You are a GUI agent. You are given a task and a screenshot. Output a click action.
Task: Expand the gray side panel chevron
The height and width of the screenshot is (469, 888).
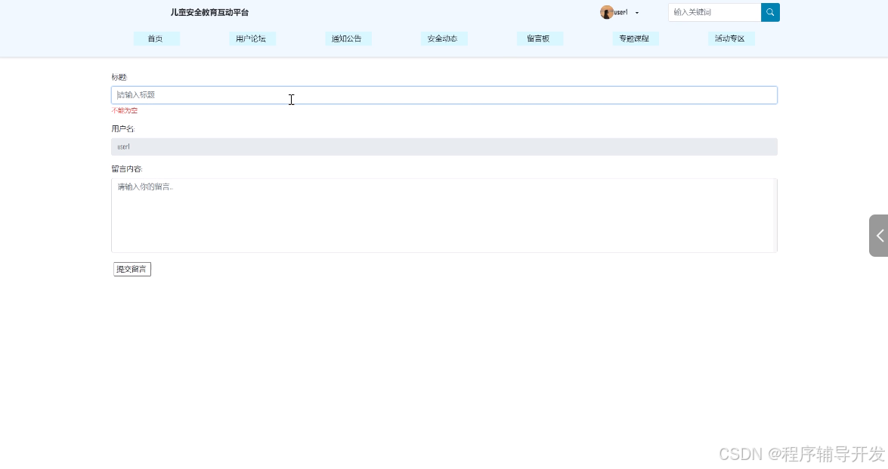[879, 236]
